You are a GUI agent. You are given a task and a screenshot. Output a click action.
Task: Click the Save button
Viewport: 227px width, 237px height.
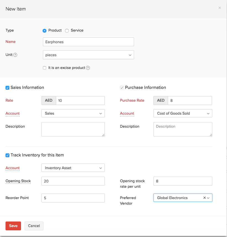[13, 226]
